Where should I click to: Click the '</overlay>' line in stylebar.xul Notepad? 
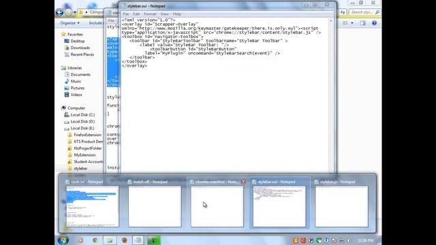pyautogui.click(x=134, y=66)
